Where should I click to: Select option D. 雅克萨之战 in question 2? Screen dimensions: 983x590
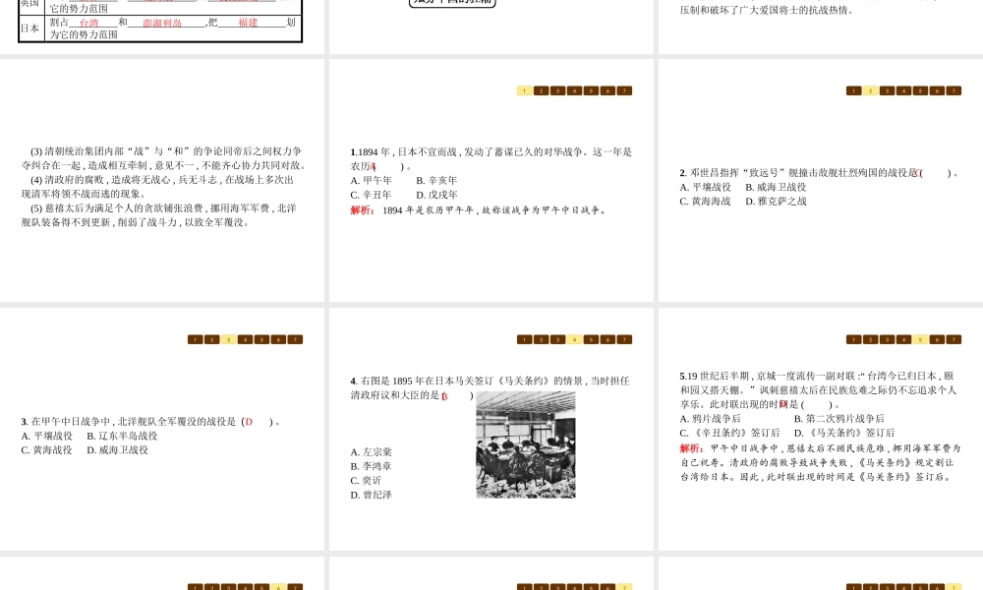point(777,202)
